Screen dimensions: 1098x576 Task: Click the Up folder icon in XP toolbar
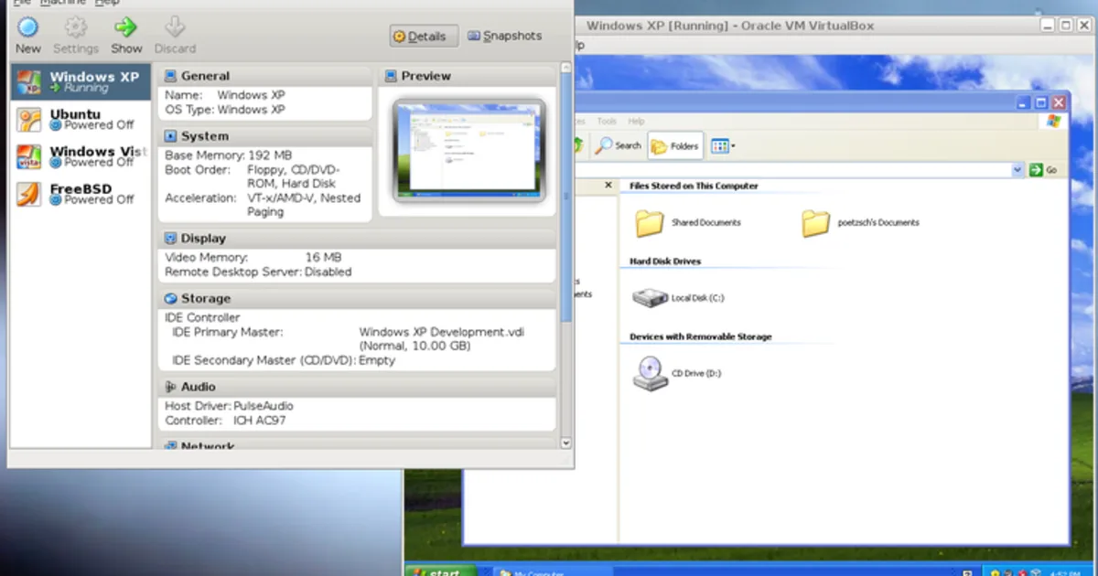point(578,144)
